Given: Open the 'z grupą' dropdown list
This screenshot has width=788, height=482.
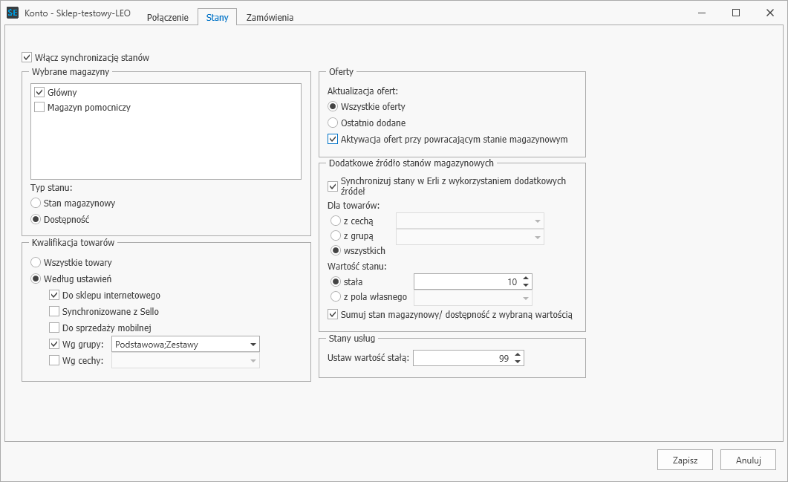Looking at the screenshot, I should (470, 237).
